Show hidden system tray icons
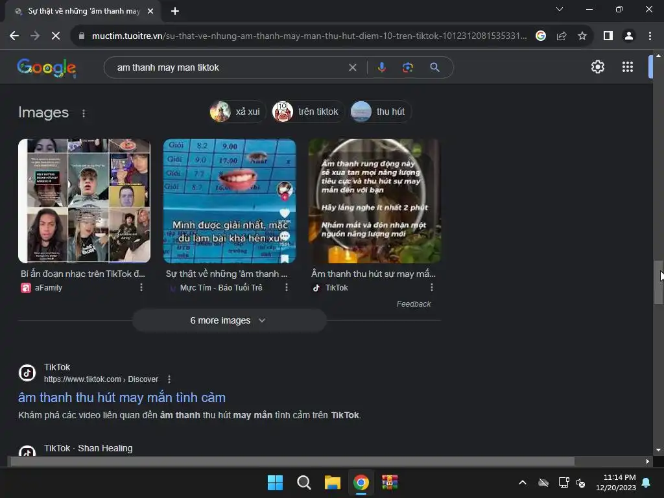Image resolution: width=664 pixels, height=498 pixels. (523, 482)
